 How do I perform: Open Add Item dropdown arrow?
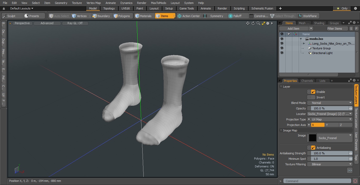pos(311,29)
